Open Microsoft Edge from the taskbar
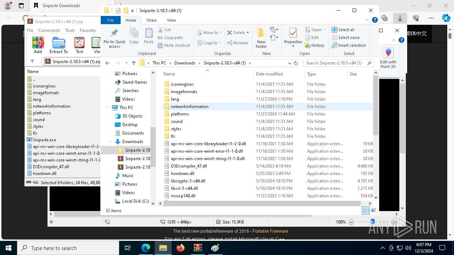 (146, 248)
